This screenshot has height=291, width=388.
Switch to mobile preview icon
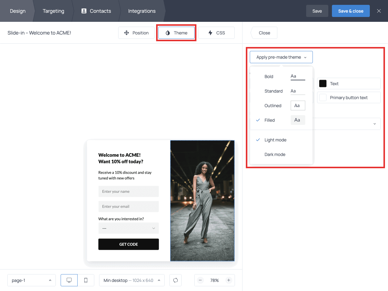click(x=86, y=280)
